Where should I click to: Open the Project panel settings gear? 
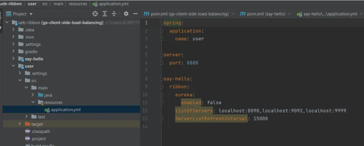126,14
